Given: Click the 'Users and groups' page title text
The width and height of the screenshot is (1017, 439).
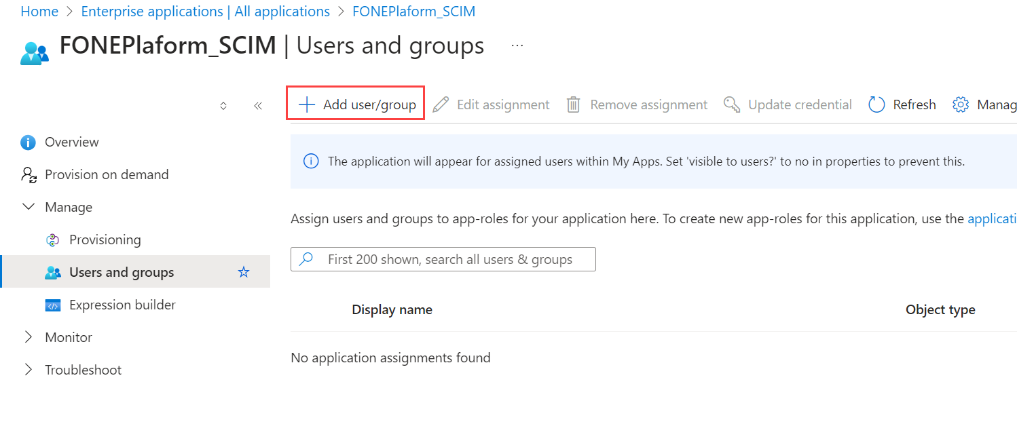Looking at the screenshot, I should coord(390,45).
